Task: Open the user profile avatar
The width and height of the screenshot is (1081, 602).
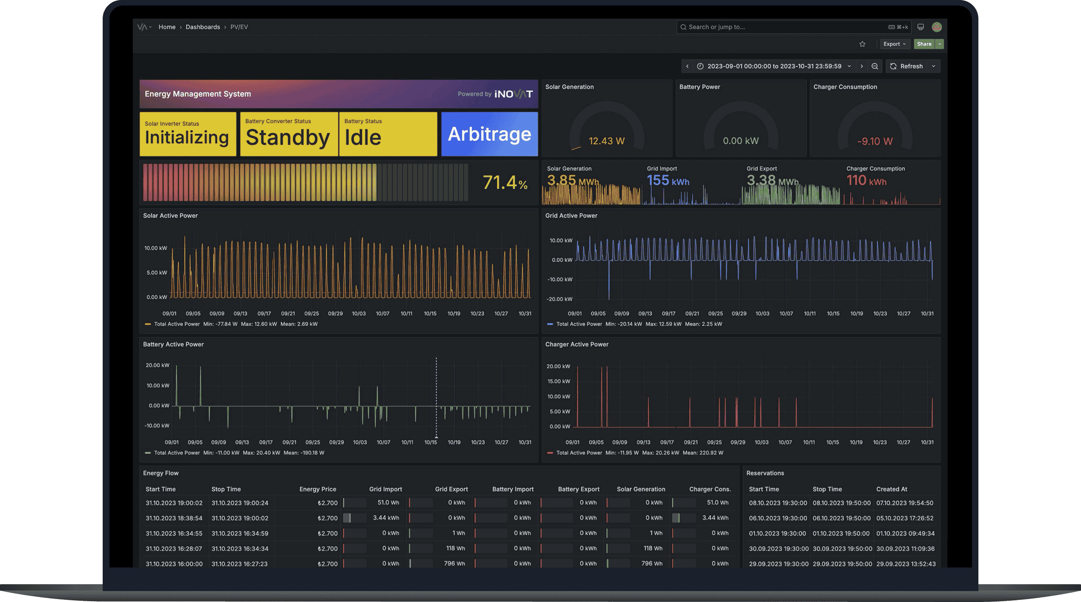Action: [x=936, y=27]
